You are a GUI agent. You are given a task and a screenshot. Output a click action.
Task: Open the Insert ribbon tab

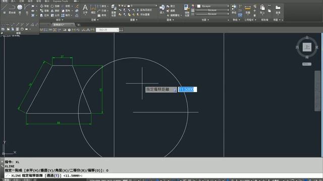click(x=13, y=1)
